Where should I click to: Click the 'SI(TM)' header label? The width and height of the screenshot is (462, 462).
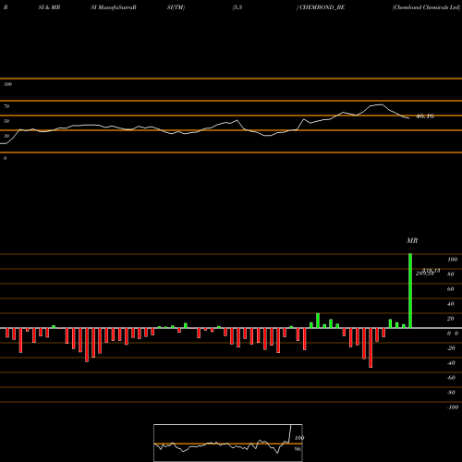176,7
